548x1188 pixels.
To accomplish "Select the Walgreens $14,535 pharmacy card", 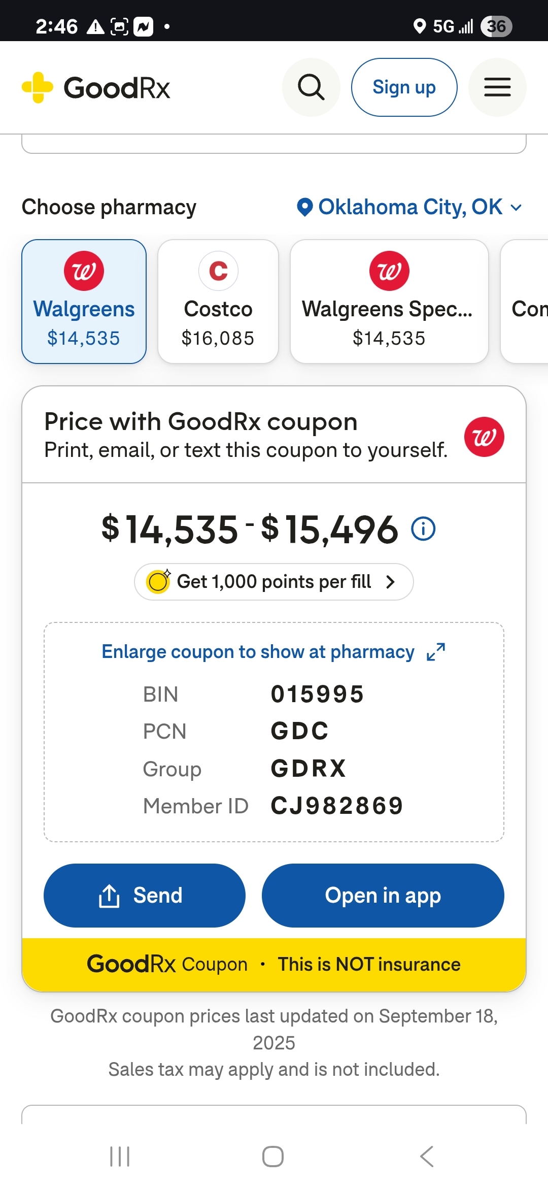I will [84, 302].
